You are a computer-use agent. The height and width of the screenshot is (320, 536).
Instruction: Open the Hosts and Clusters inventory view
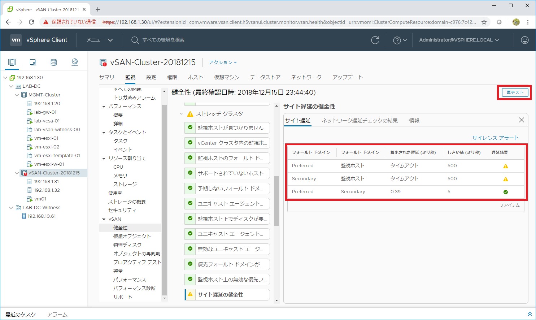coord(12,62)
